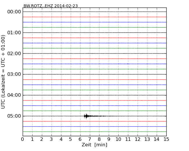Click x-axis tick label 10
This screenshot has height=151, width=189.
coord(118,139)
